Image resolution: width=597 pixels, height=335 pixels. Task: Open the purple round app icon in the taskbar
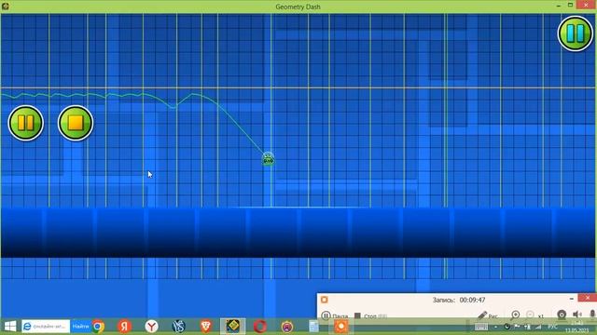(287, 327)
